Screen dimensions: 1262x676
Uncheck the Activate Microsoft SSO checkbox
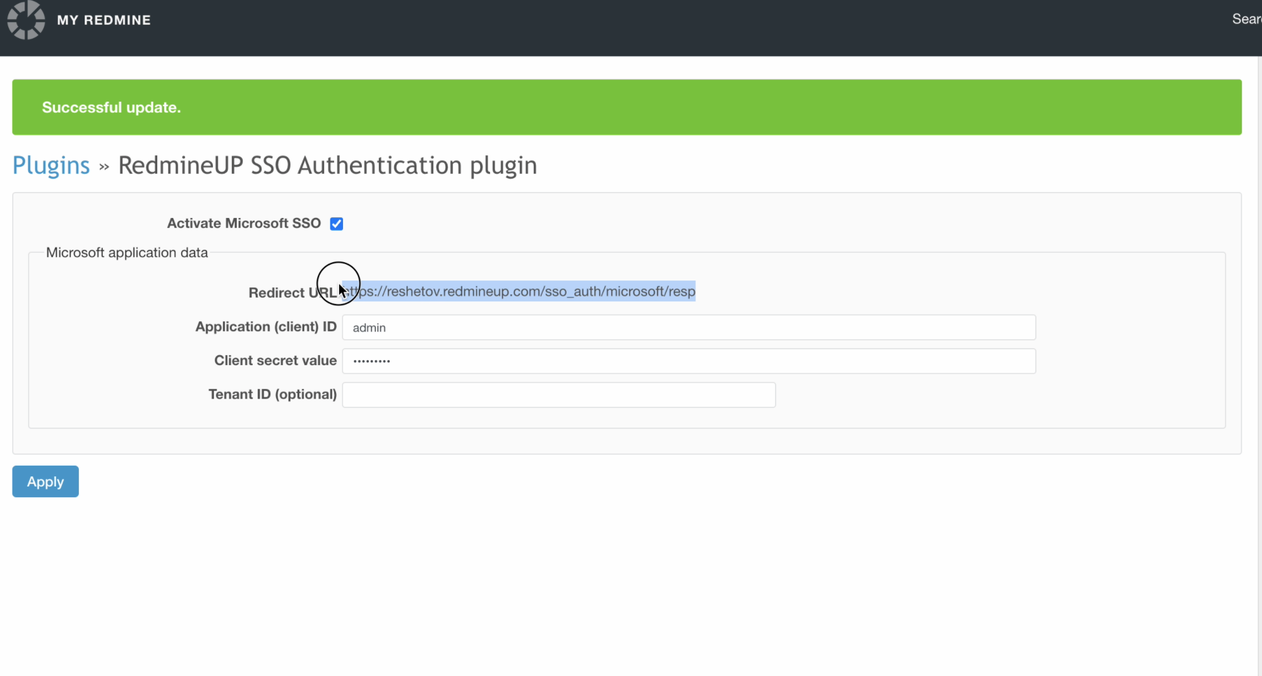point(337,224)
